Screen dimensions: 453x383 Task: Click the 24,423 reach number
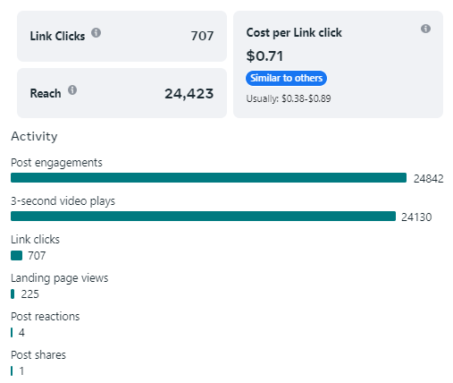click(x=189, y=94)
